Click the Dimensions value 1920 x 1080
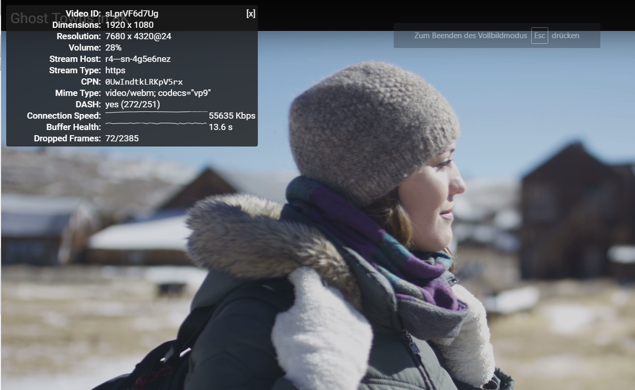 point(129,25)
